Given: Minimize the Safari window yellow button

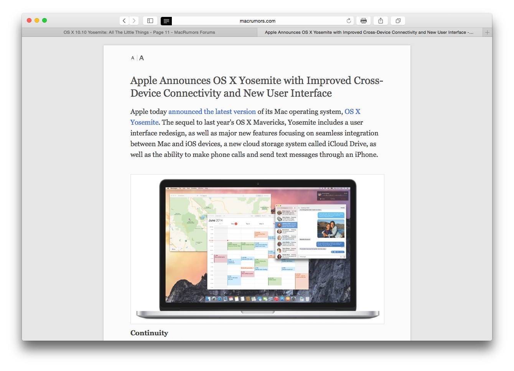Looking at the screenshot, I should (x=37, y=20).
